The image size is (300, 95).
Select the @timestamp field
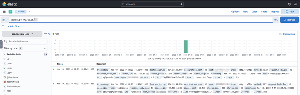coord(12,77)
